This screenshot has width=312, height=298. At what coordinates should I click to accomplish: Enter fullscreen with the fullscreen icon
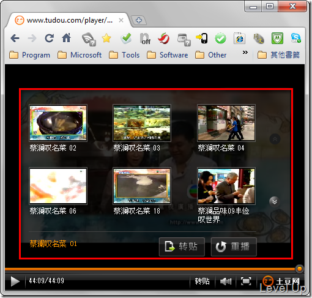(x=246, y=281)
